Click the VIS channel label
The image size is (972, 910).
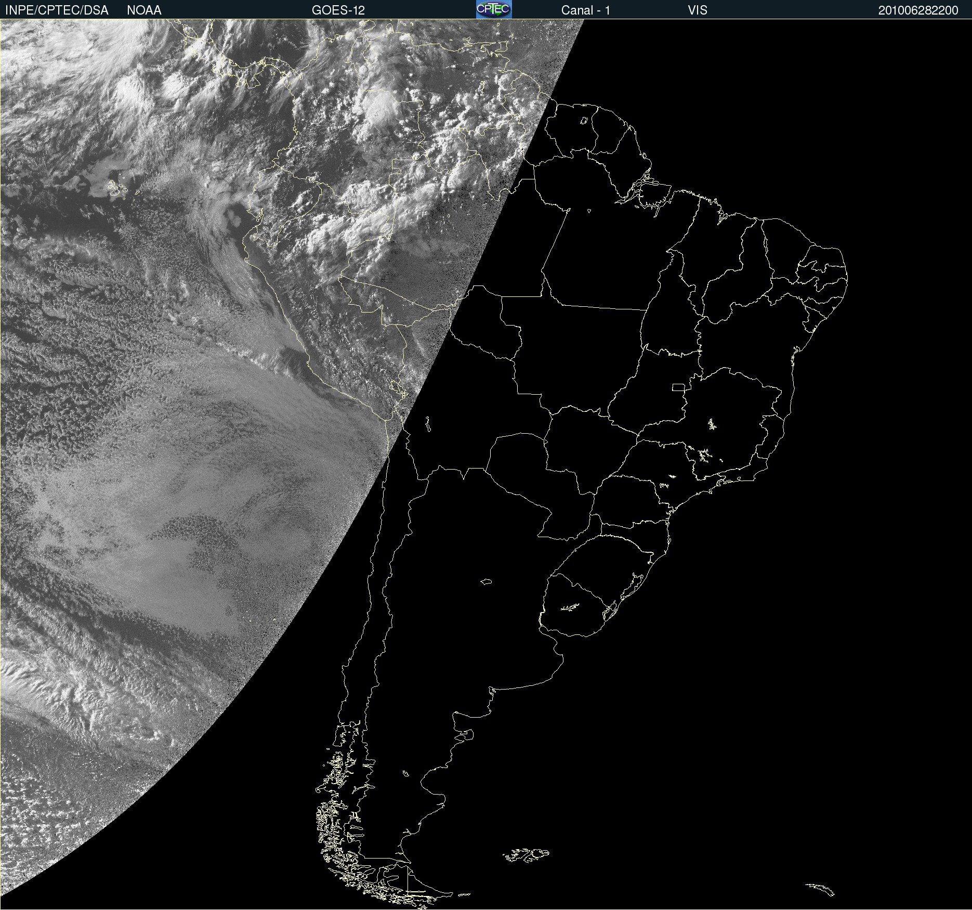click(698, 10)
